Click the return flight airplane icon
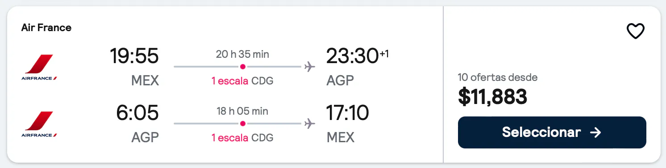666x168 pixels. point(309,124)
